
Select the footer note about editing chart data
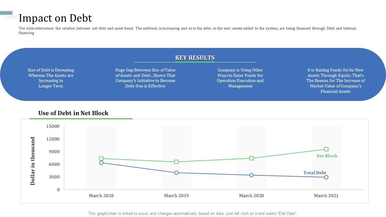(192, 213)
